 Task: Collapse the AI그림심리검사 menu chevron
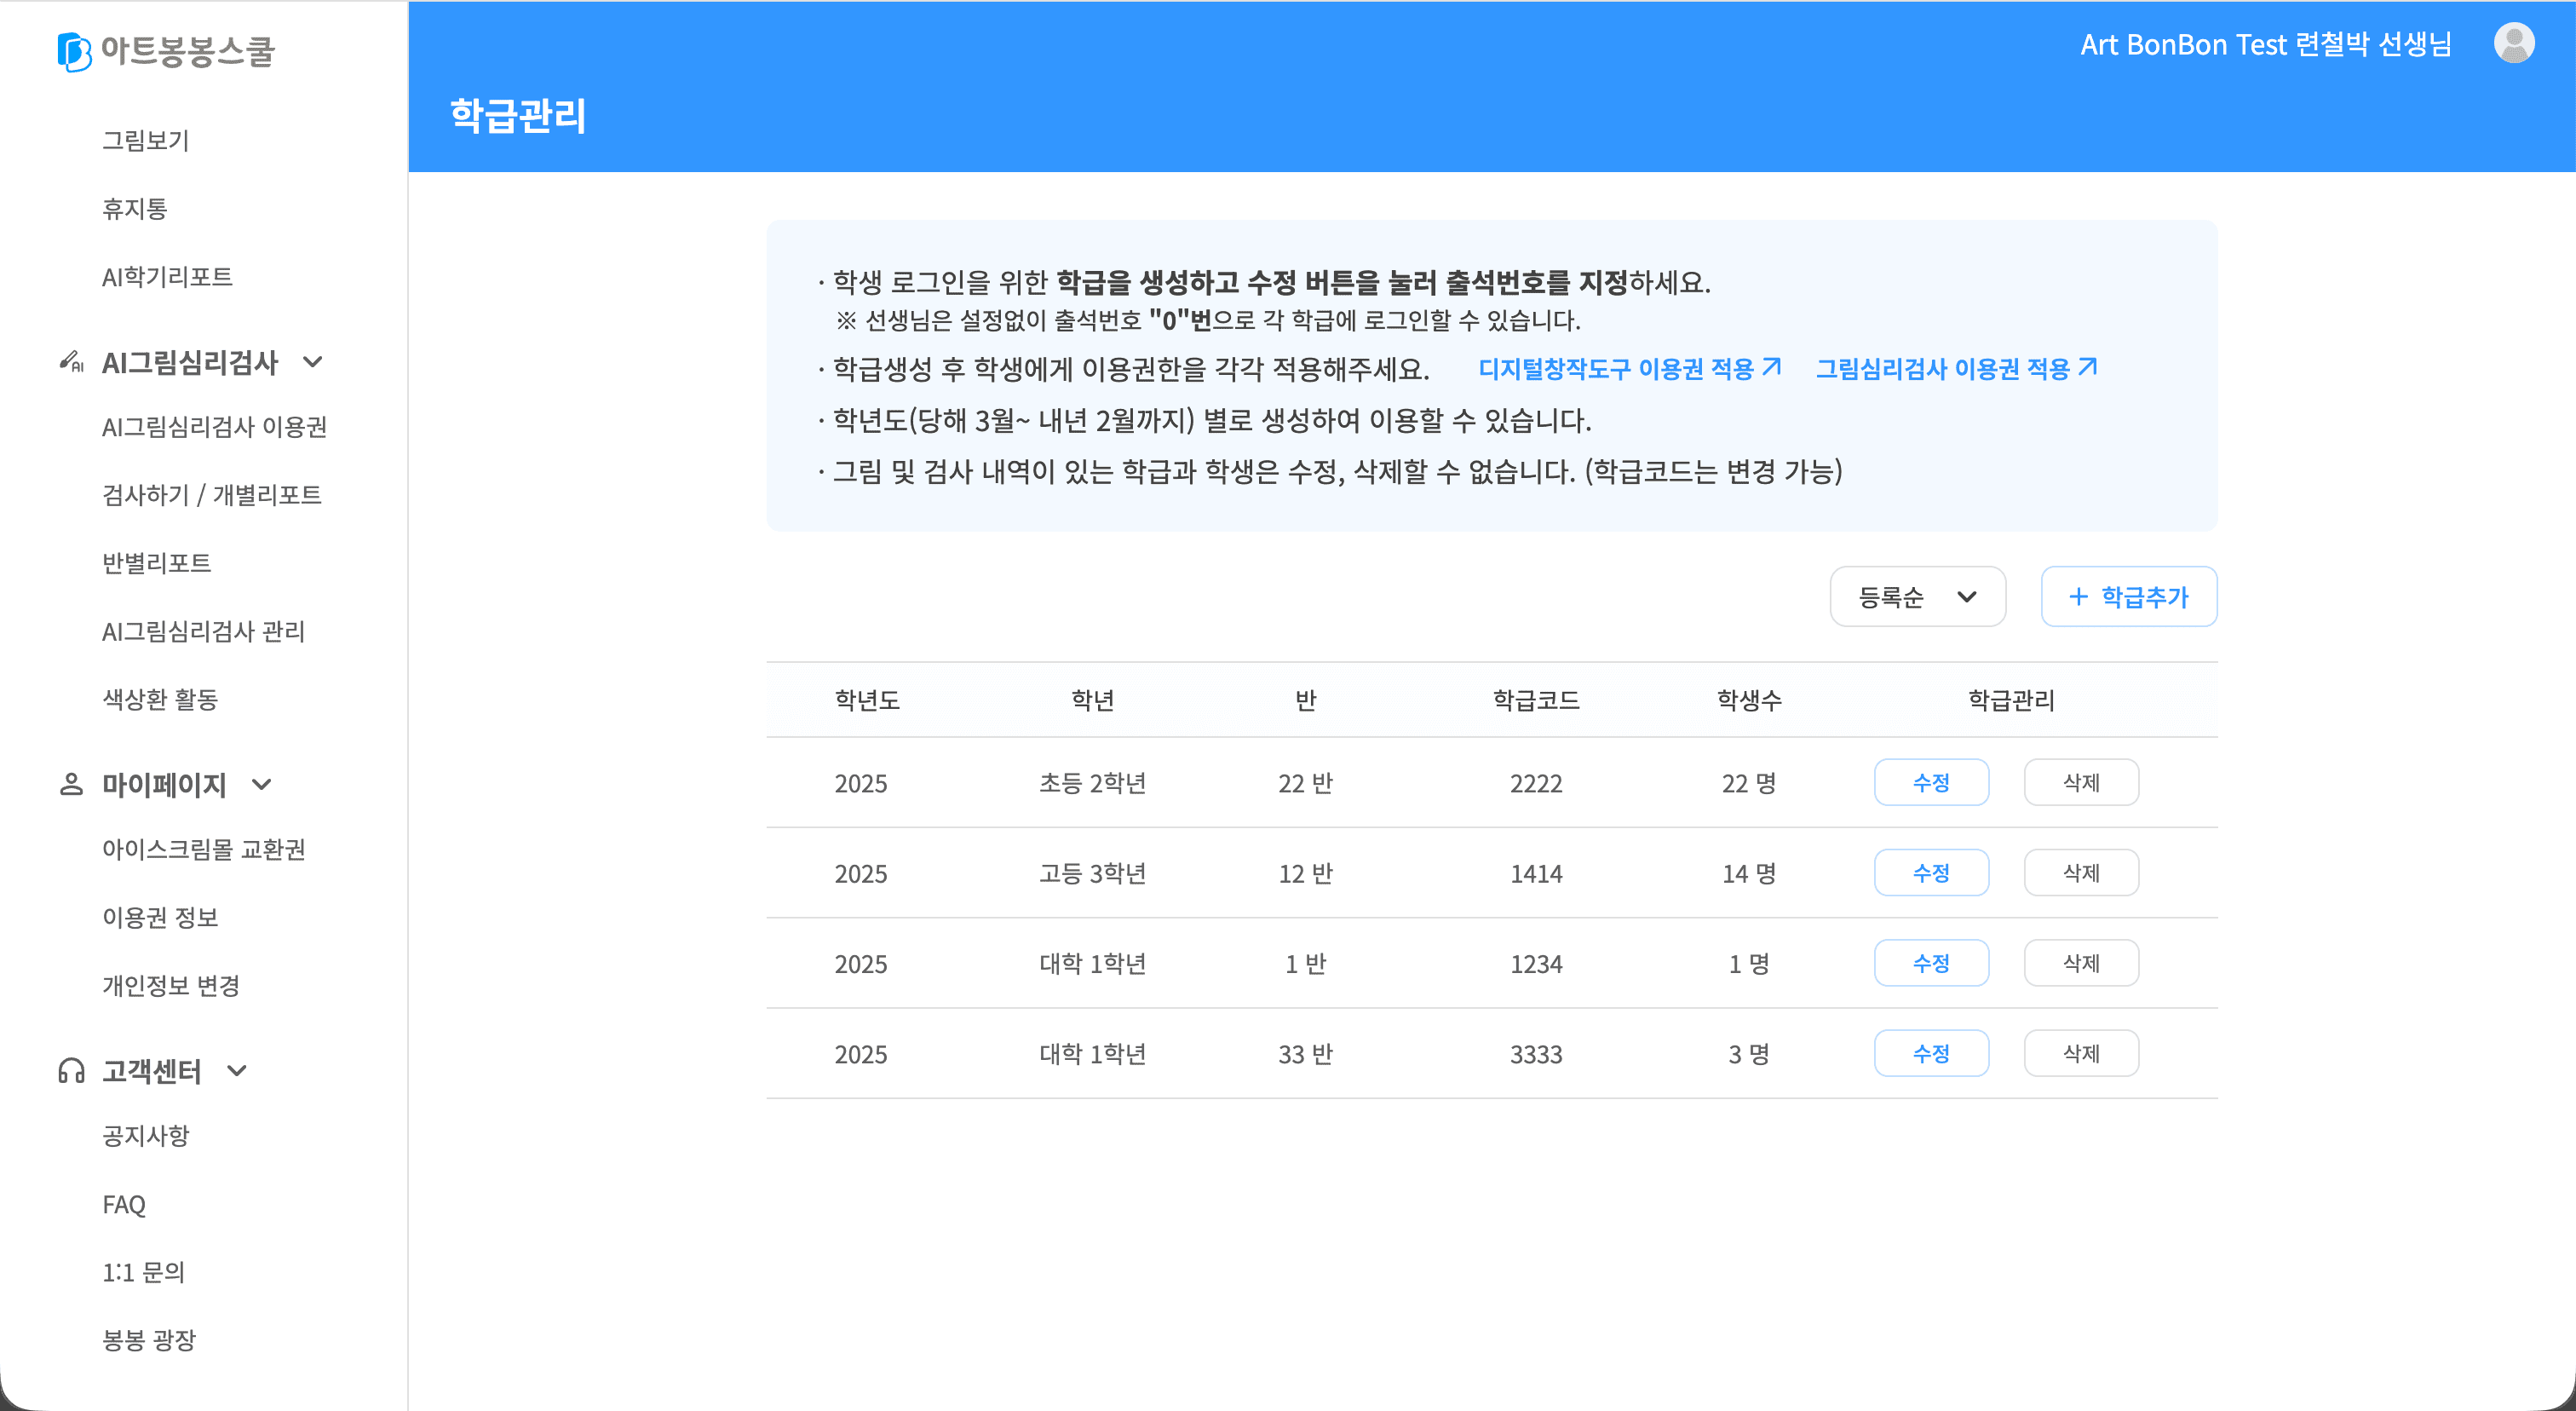[x=313, y=362]
